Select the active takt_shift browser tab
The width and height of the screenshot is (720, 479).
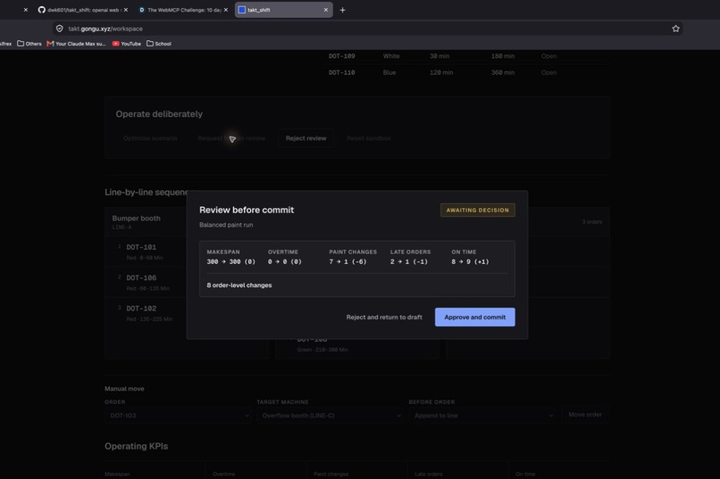[x=283, y=10]
